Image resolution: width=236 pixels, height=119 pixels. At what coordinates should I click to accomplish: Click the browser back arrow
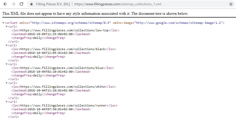click(x=5, y=4)
